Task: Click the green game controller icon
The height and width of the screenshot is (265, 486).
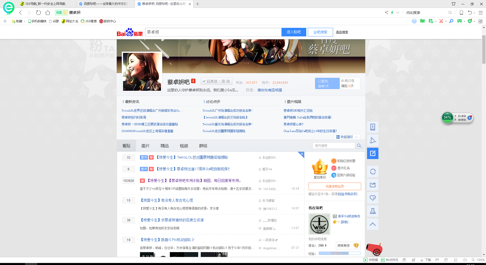Action: point(459,21)
